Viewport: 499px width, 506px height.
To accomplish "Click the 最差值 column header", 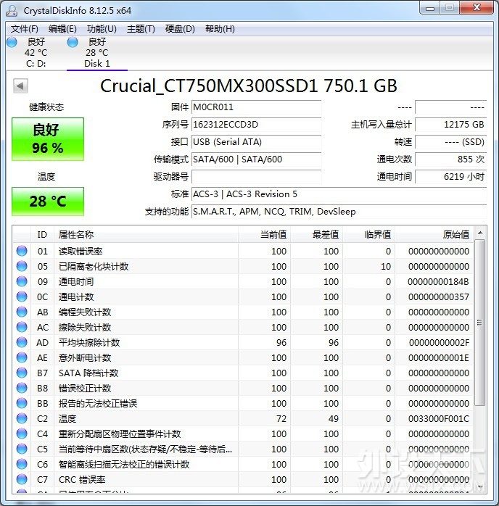I will pyautogui.click(x=316, y=235).
